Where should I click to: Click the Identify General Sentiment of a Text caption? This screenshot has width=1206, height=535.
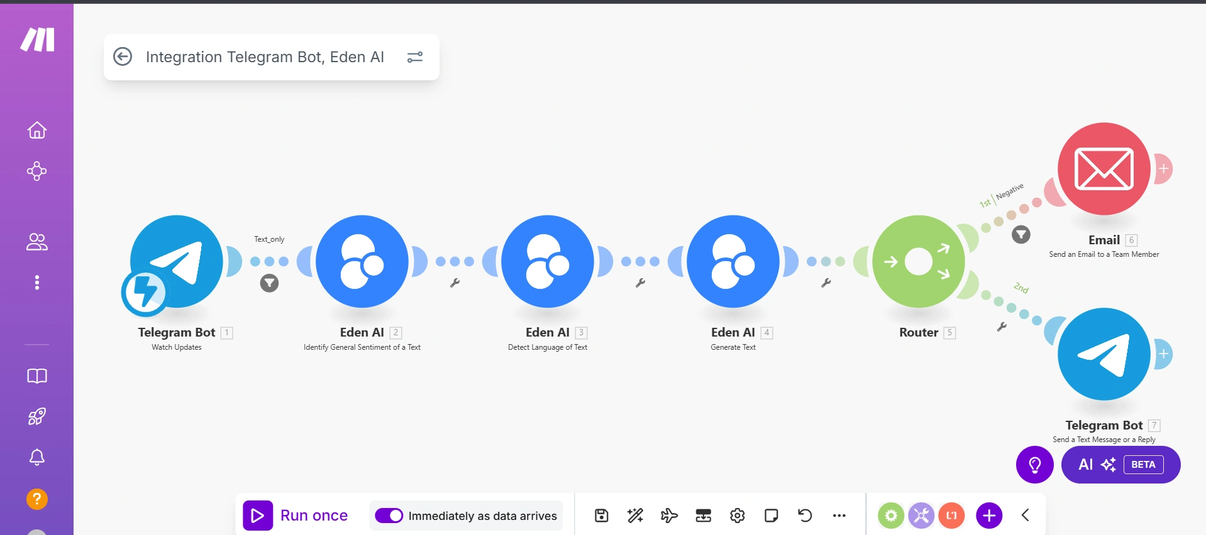[x=362, y=347]
